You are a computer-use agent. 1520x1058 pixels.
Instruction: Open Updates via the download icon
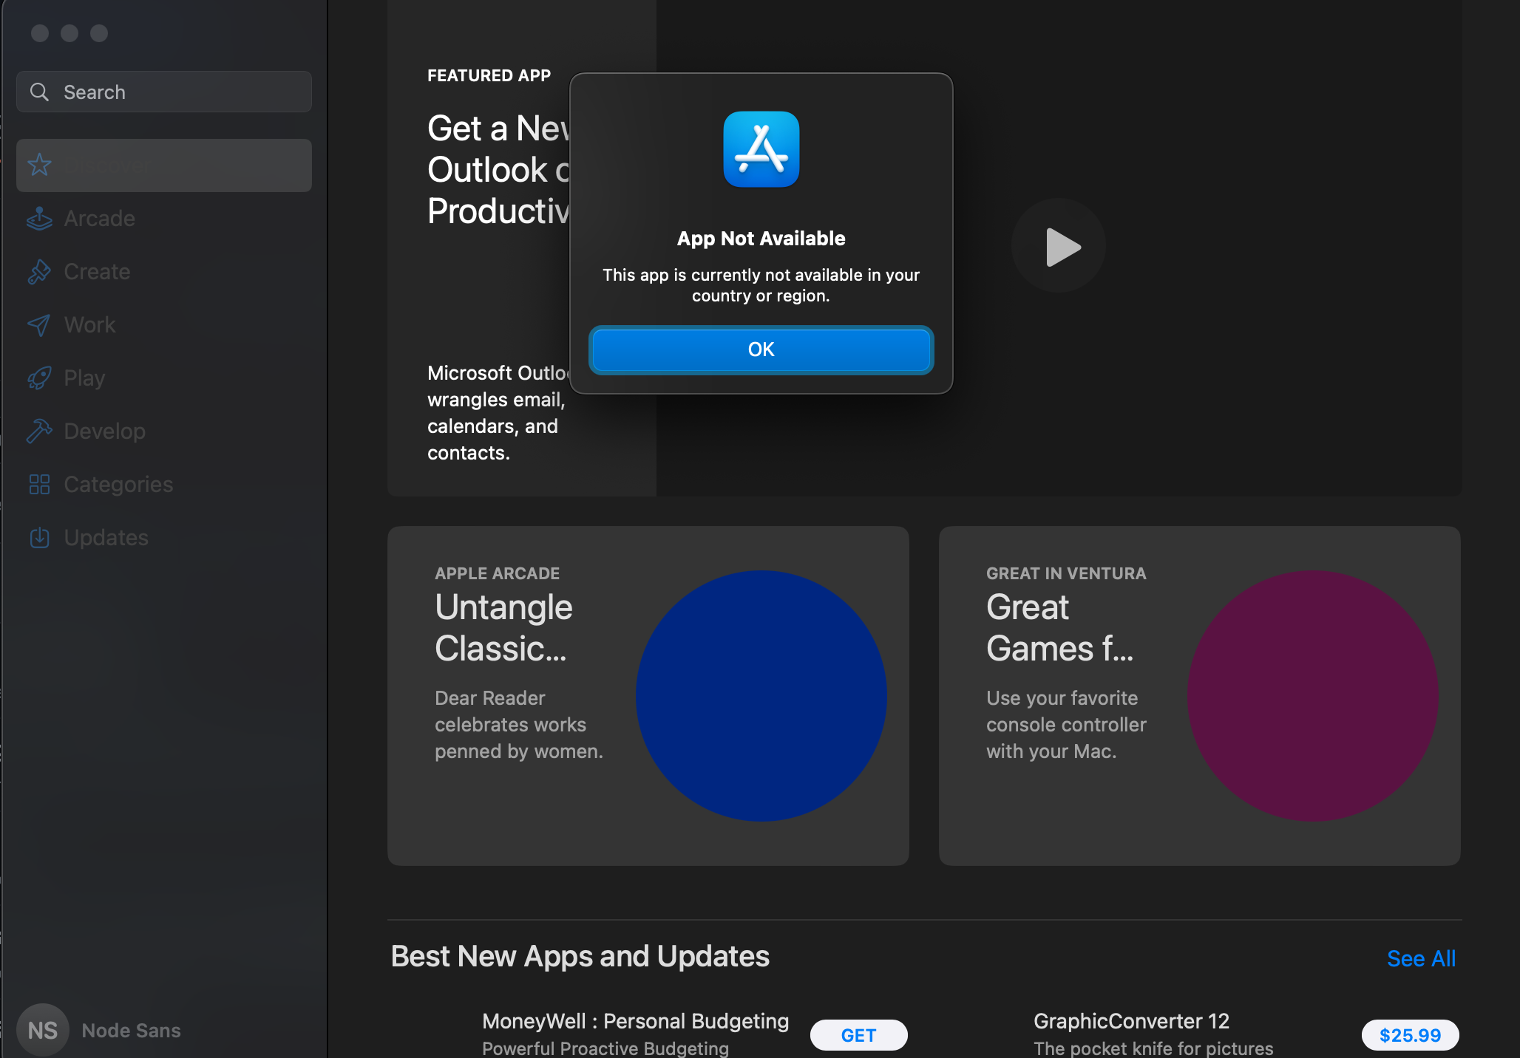(x=39, y=538)
